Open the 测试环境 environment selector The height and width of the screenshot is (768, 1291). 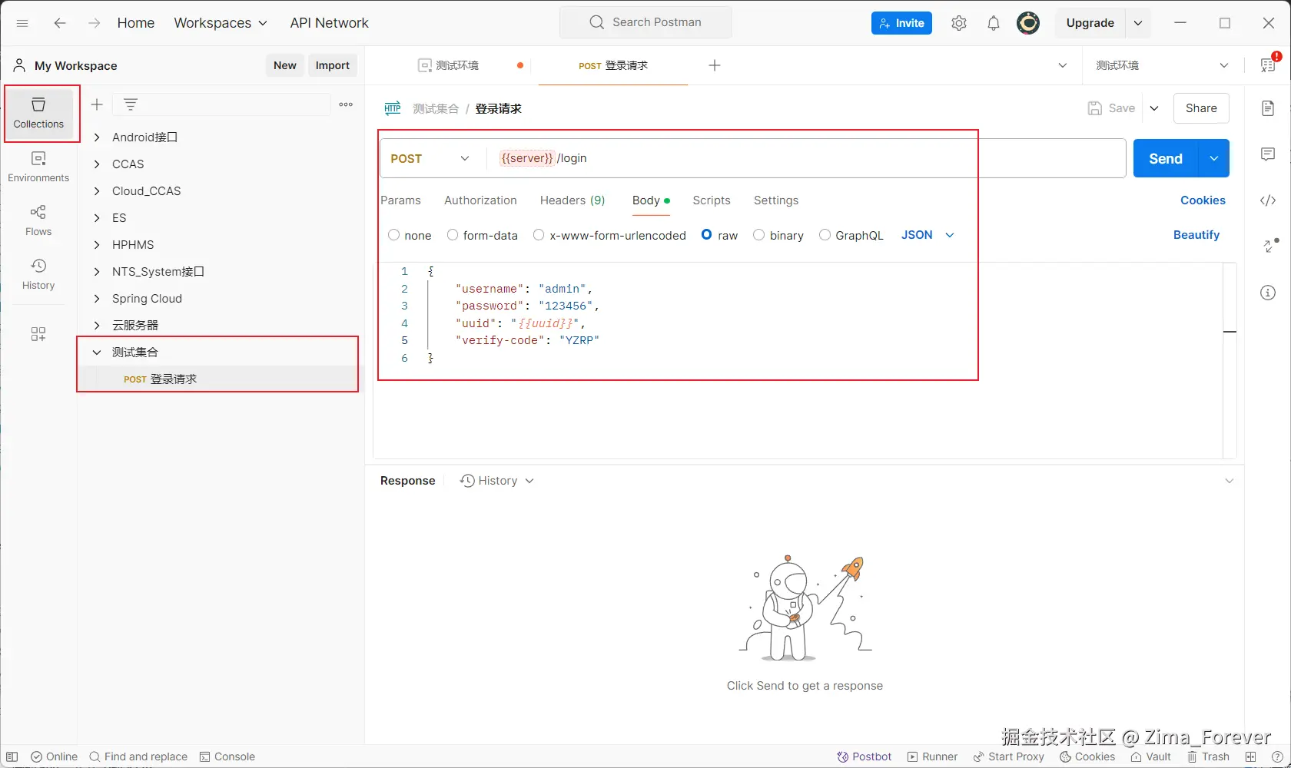[x=1162, y=65]
